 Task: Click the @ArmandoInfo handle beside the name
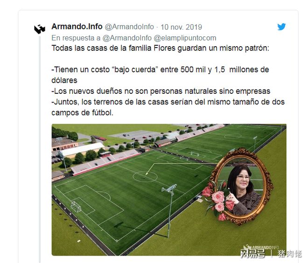pyautogui.click(x=129, y=27)
